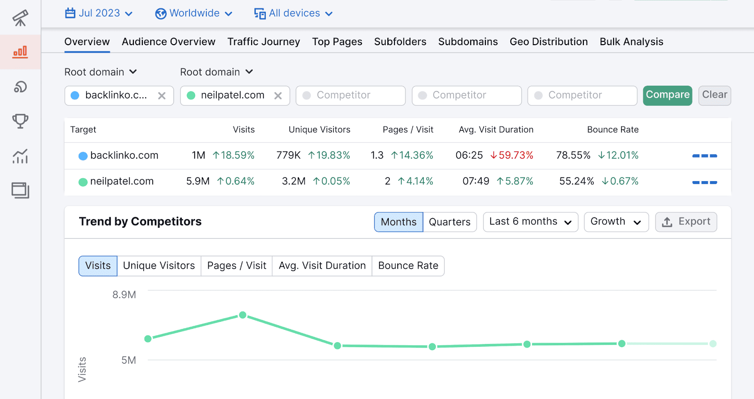Open the Subfolders tab
Viewport: 754px width, 399px height.
click(x=400, y=42)
